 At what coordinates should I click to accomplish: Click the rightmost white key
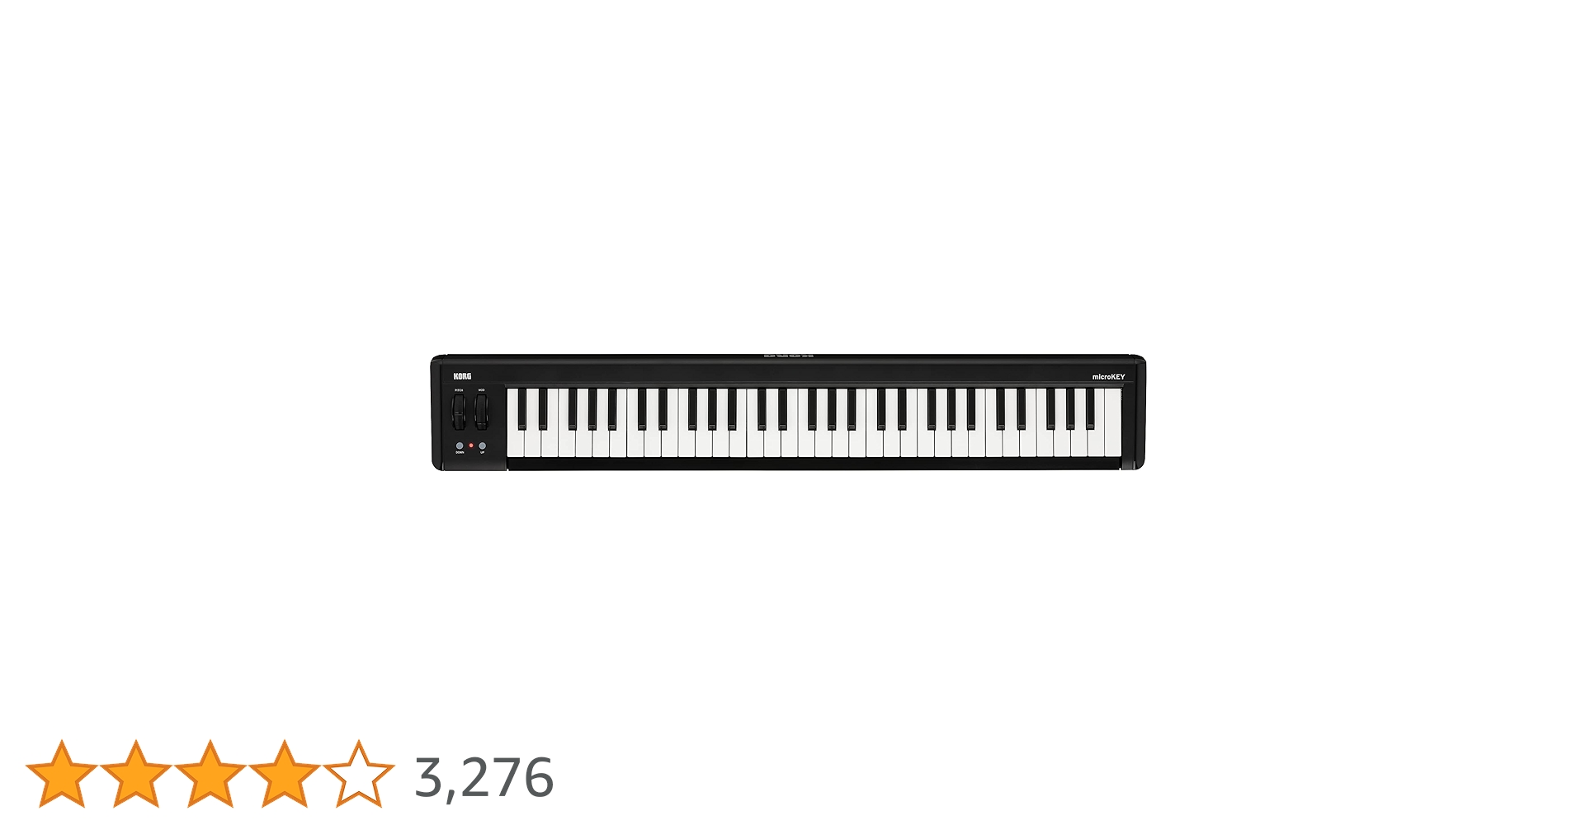point(1113,422)
